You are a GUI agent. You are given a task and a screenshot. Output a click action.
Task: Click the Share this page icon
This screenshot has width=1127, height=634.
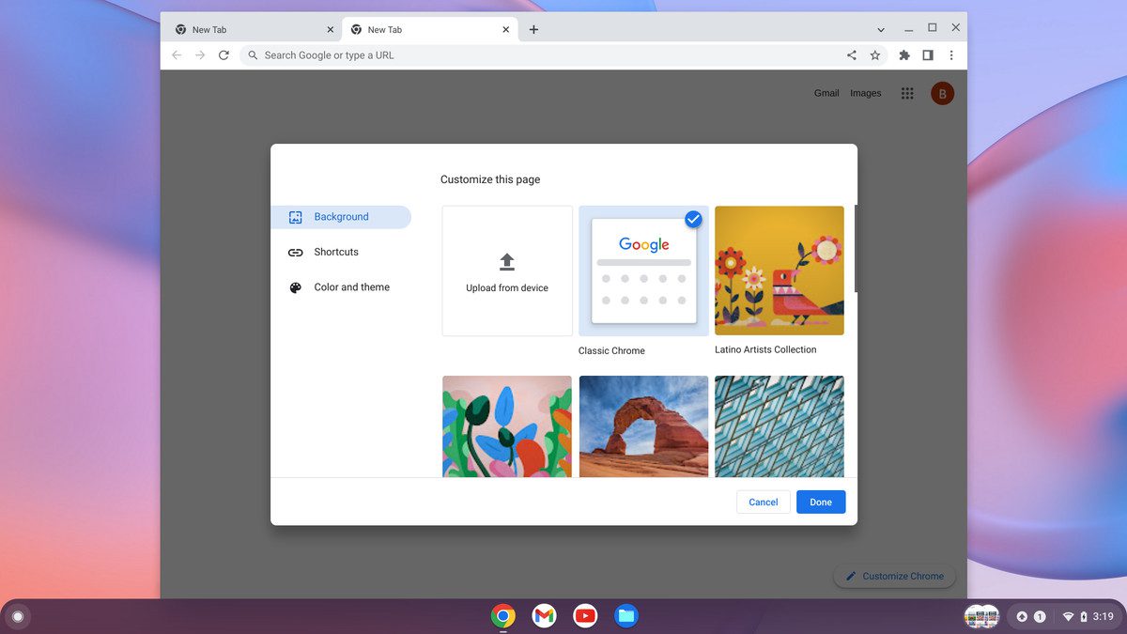852,55
